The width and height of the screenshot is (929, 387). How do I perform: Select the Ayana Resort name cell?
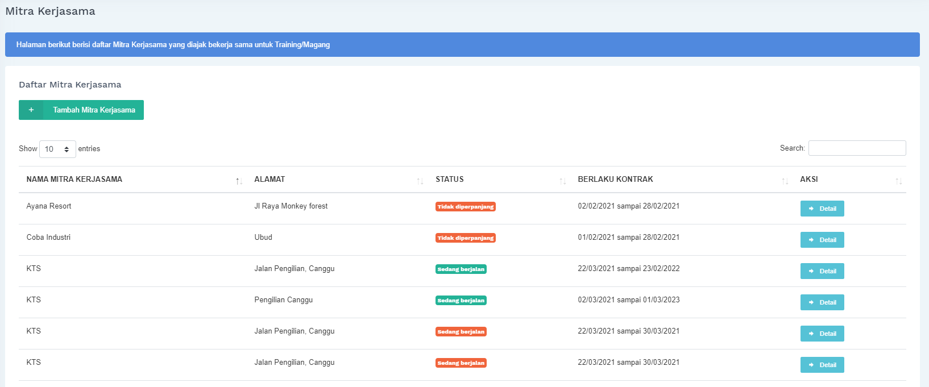[49, 206]
